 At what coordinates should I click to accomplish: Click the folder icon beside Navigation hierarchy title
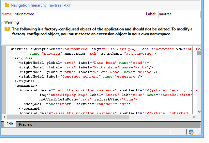[x=7, y=5]
